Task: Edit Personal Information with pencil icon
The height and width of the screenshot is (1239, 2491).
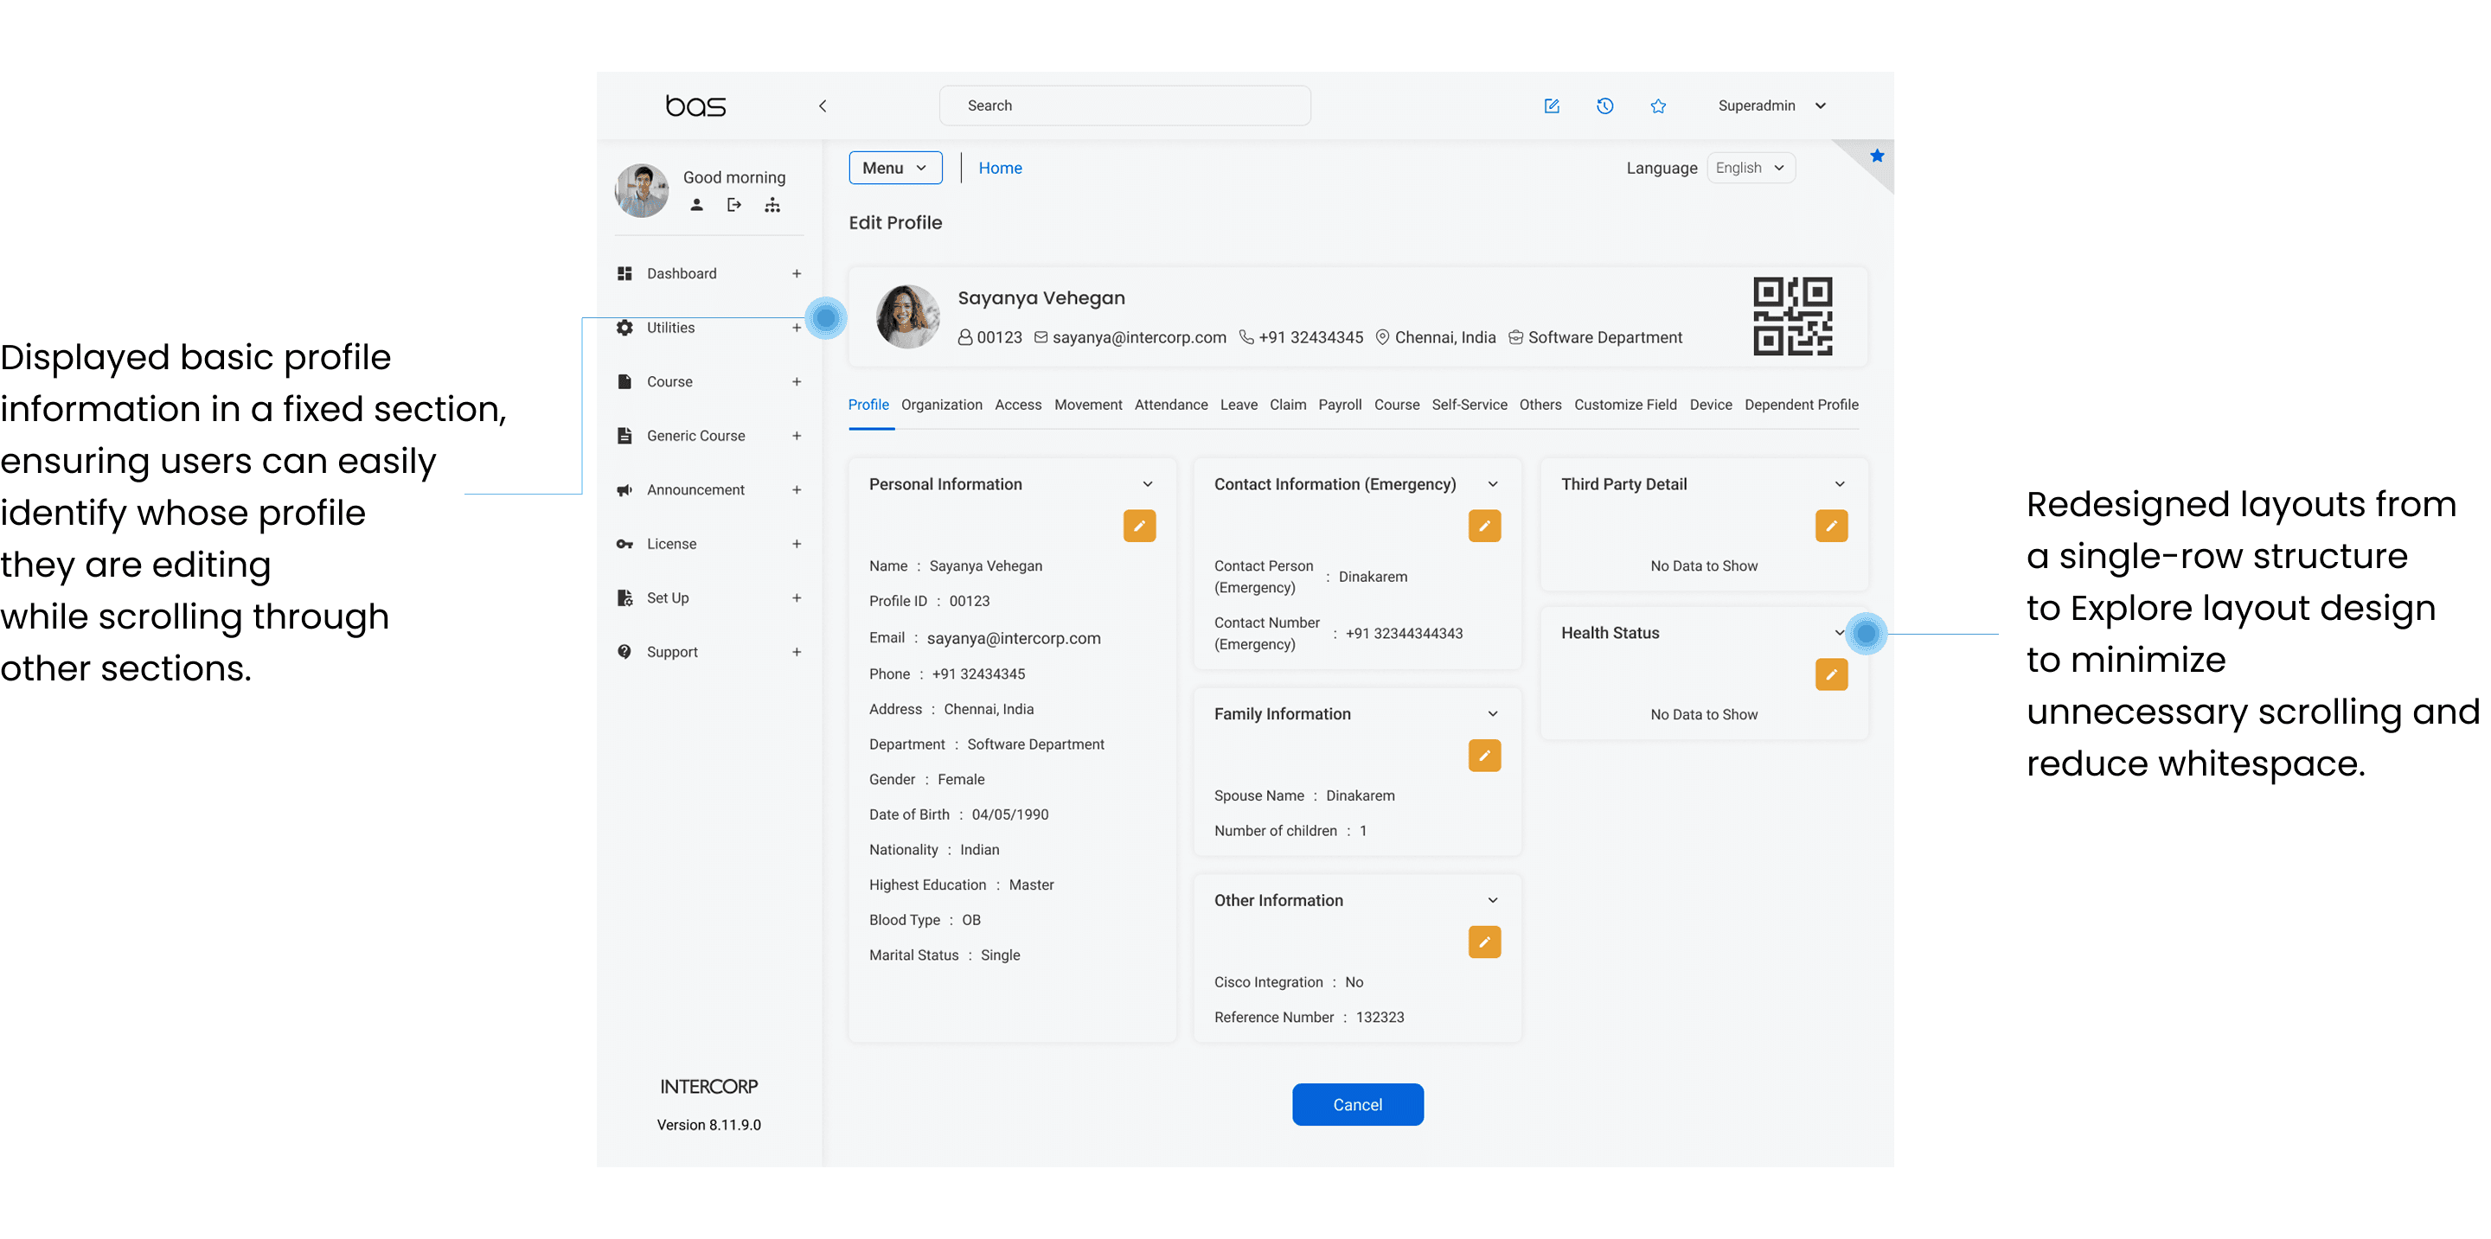Action: coord(1138,526)
